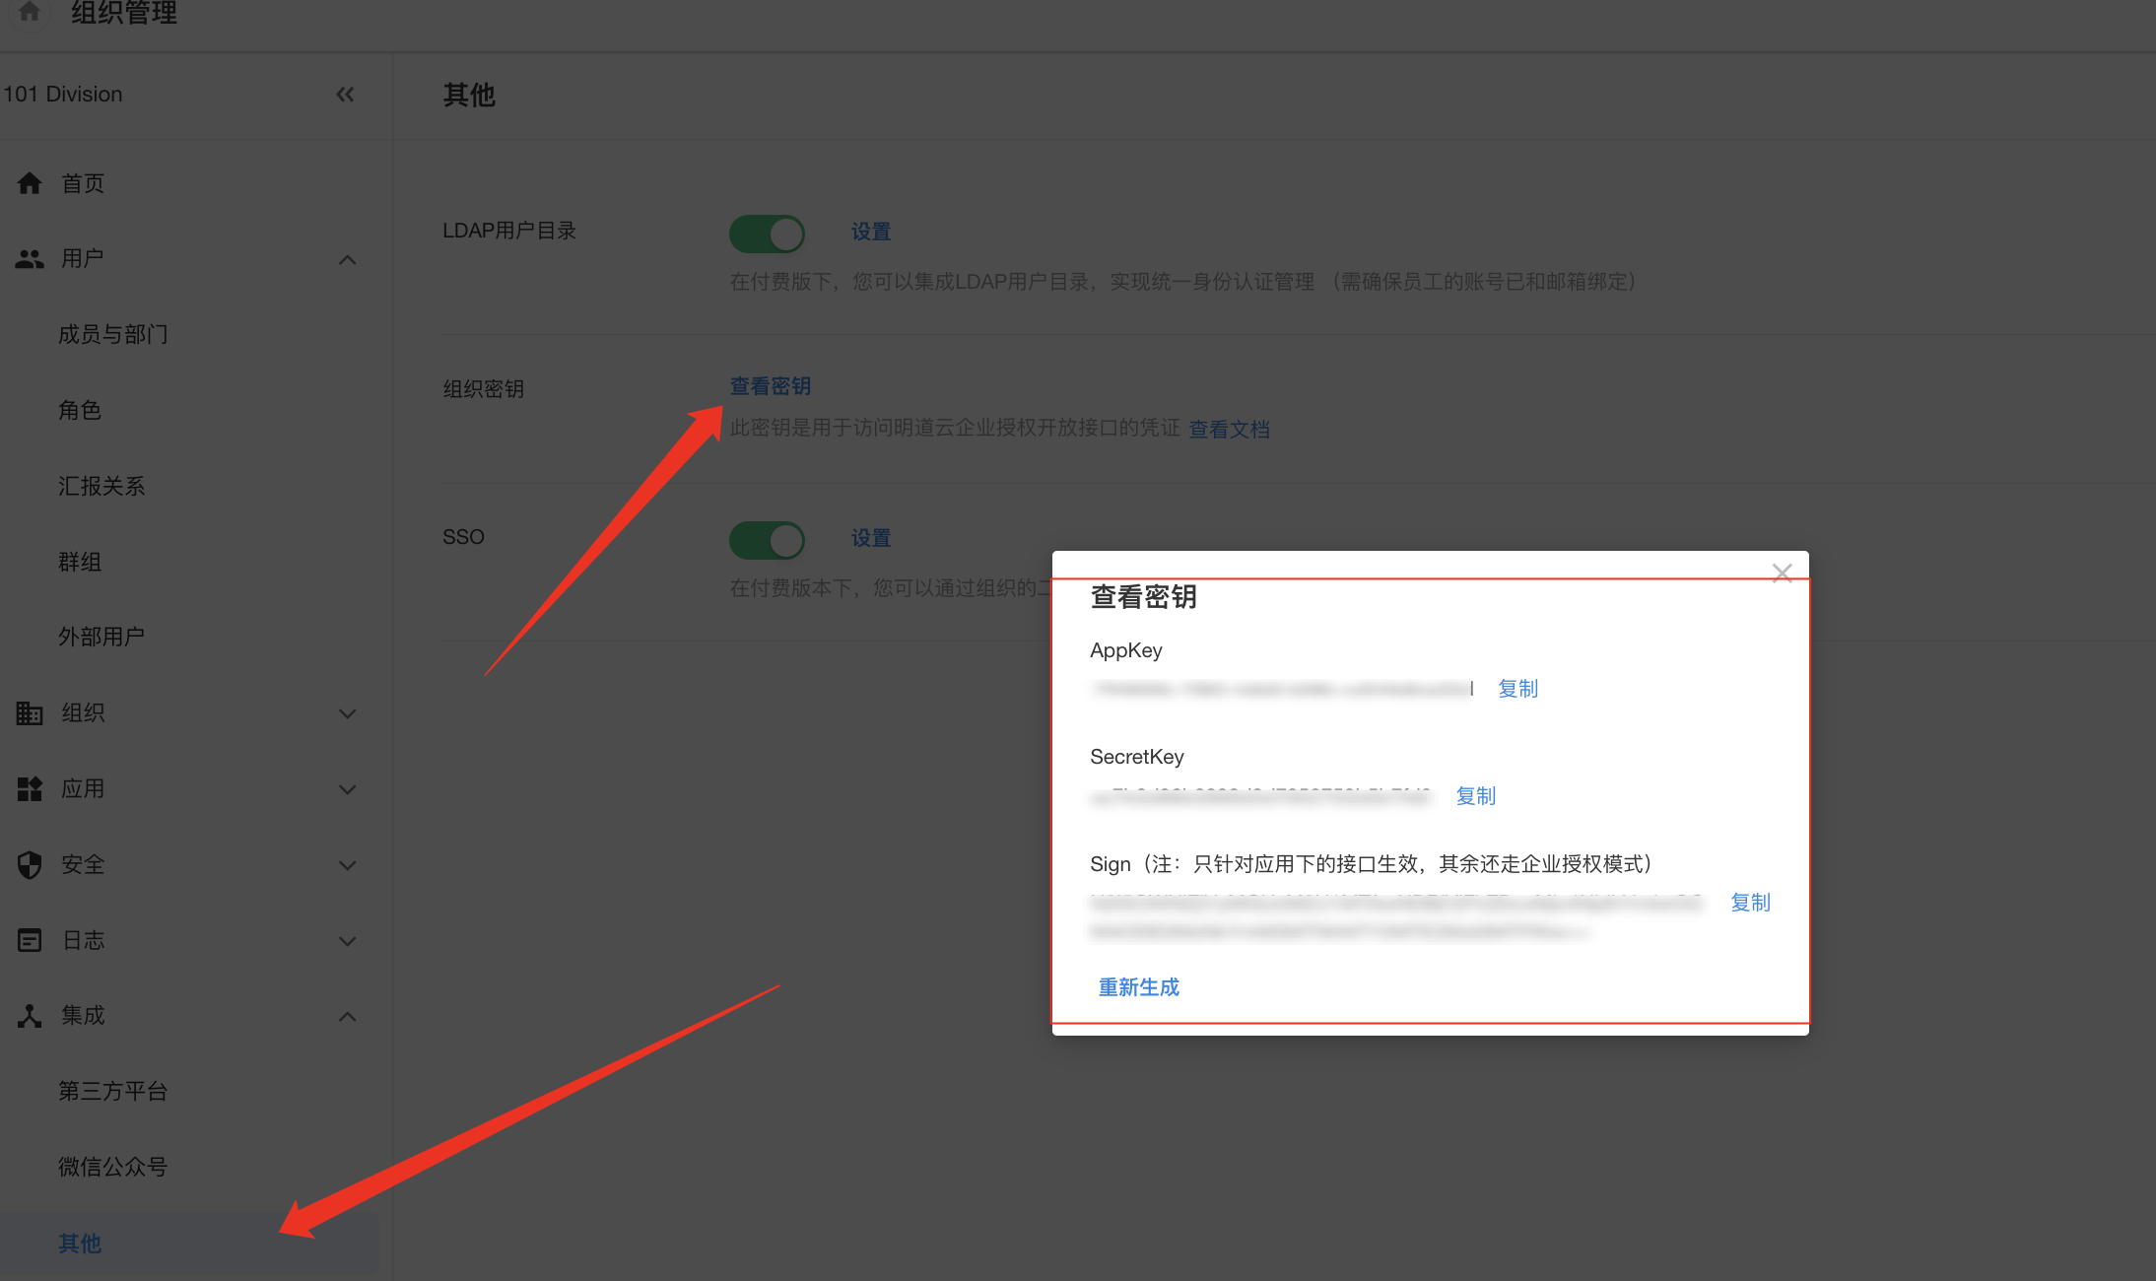Viewport: 2156px width, 1281px height.
Task: Click the 用户 people icon
Action: pos(30,259)
